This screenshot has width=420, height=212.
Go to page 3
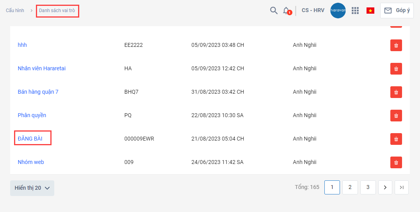[x=368, y=187]
